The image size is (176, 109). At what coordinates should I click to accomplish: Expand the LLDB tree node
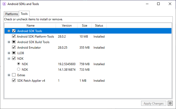pos(9,53)
